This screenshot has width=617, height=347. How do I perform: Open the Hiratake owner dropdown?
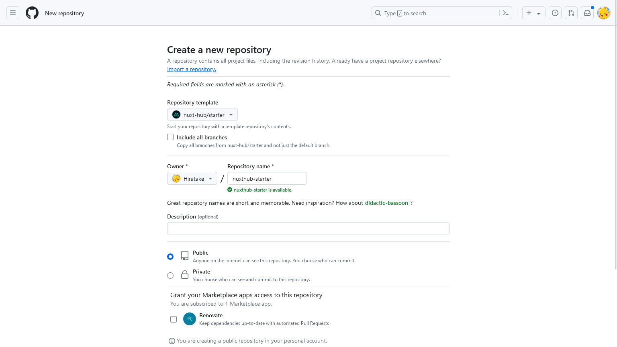192,178
